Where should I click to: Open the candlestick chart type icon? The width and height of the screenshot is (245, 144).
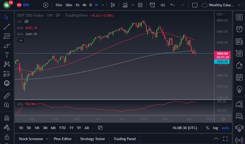pyautogui.click(x=113, y=5)
